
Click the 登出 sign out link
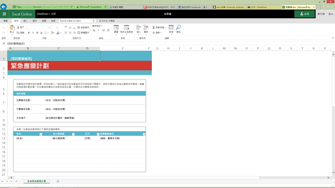[331, 14]
